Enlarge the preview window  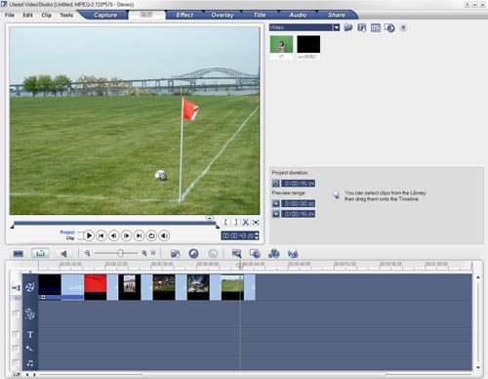click(256, 222)
